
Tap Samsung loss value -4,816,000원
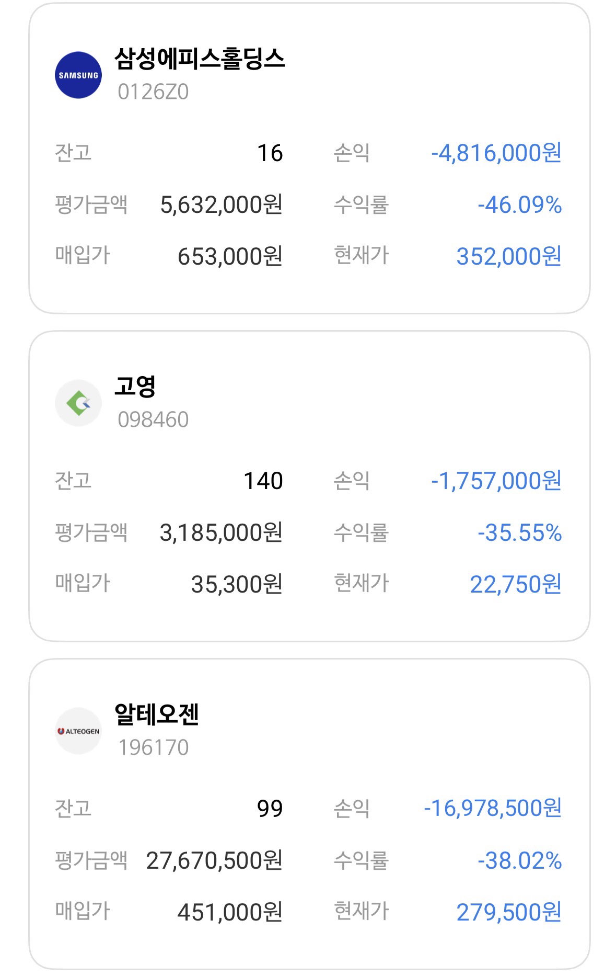(496, 153)
